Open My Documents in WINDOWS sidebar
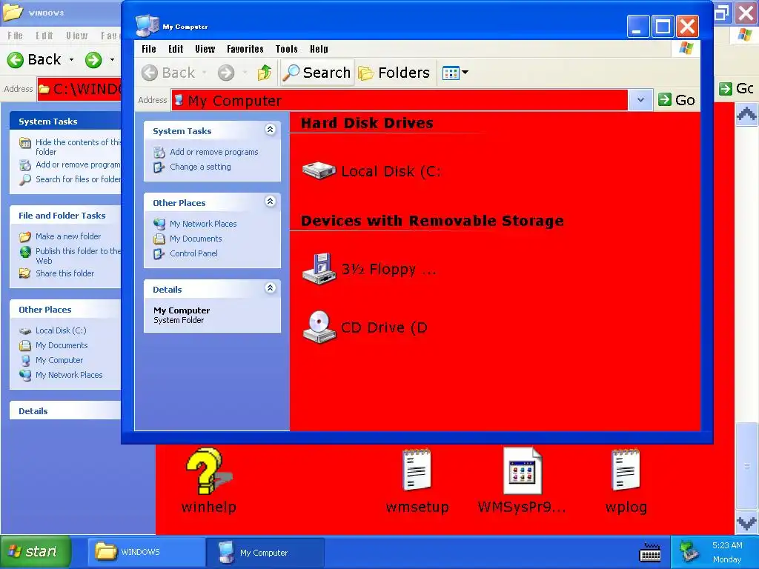Image resolution: width=759 pixels, height=569 pixels. pos(62,345)
